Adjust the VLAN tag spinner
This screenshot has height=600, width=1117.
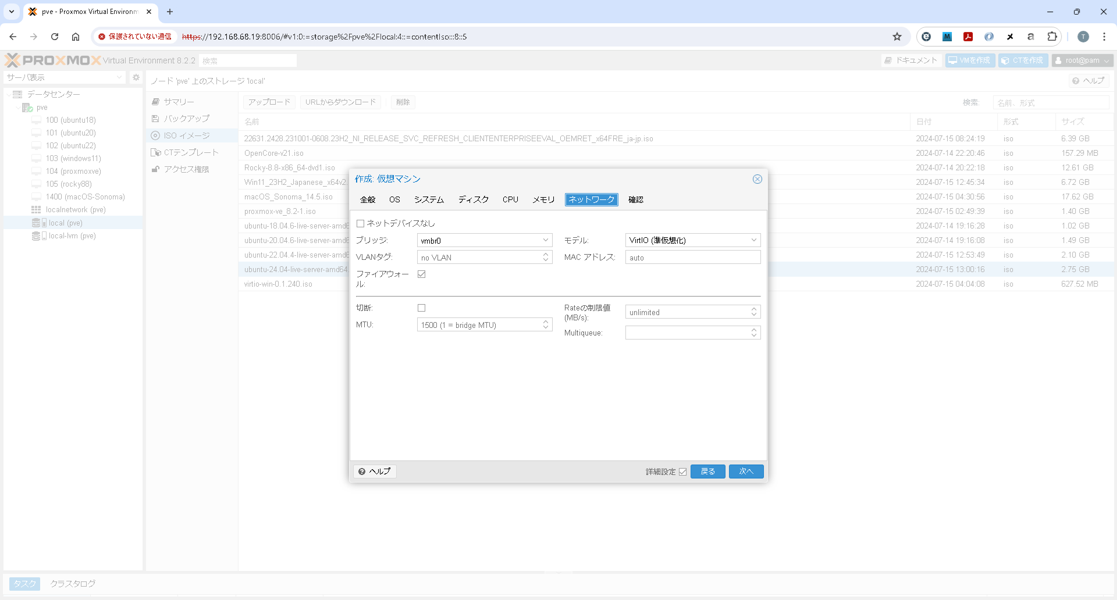546,257
